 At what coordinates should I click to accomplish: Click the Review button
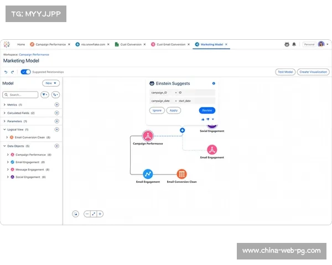(207, 110)
